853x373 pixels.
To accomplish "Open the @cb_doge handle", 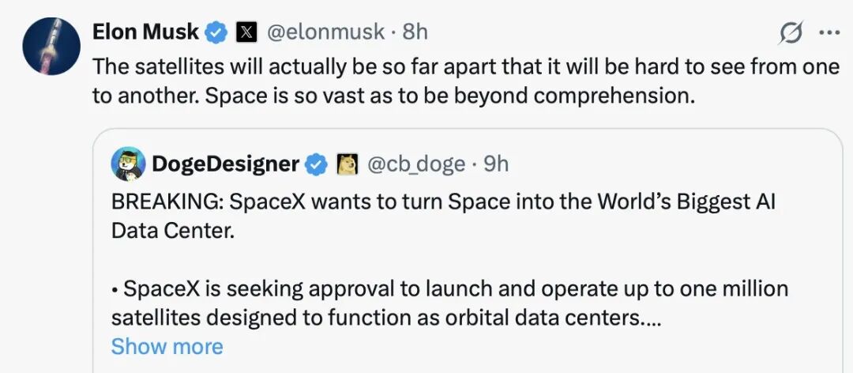I will 416,164.
